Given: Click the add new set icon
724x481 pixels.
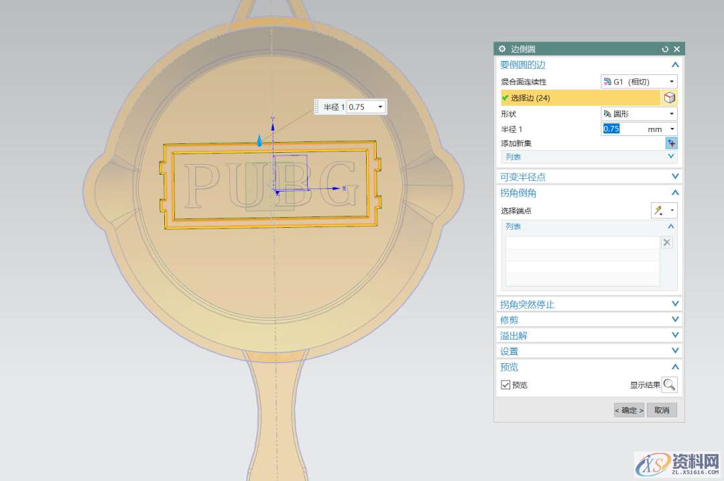Looking at the screenshot, I should tap(671, 143).
